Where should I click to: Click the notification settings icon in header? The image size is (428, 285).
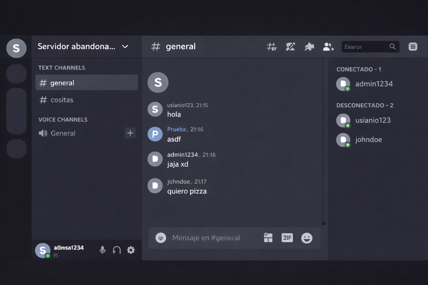(290, 47)
